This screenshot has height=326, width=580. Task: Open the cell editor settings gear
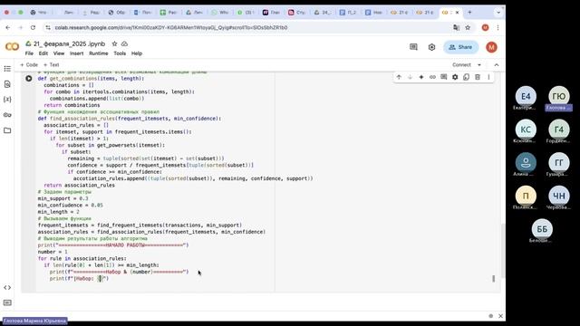coord(455,77)
